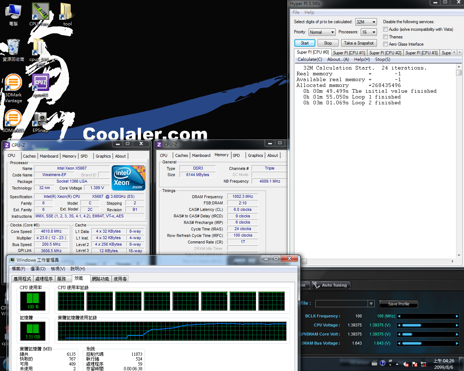Open the cpuz64 desktop shortcut

(40, 84)
